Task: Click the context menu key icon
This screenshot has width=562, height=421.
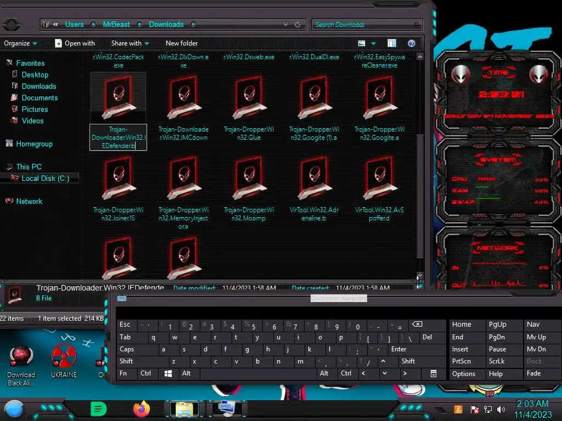Action: (434, 373)
